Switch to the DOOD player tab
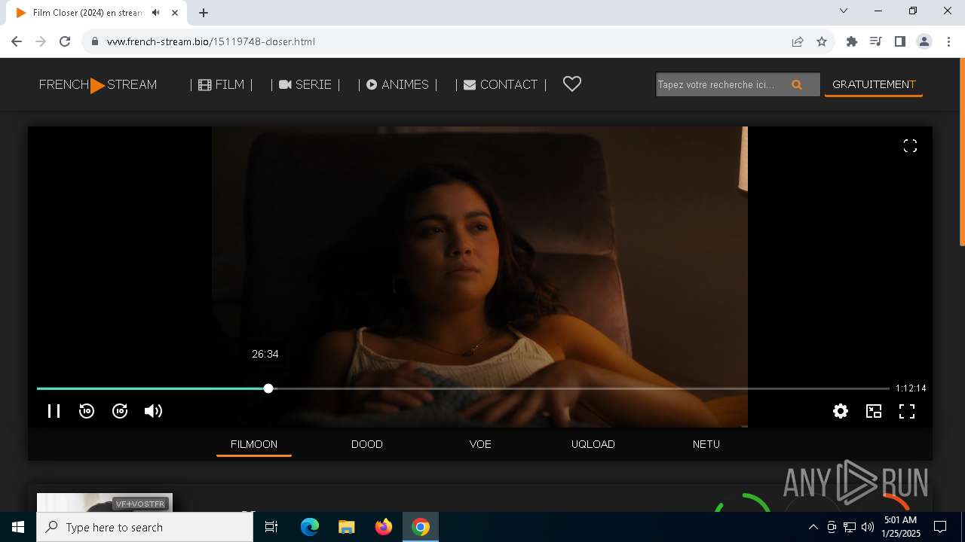The height and width of the screenshot is (542, 965). [x=367, y=444]
